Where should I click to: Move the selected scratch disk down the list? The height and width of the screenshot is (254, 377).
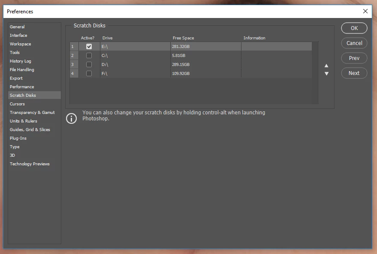[x=326, y=74]
